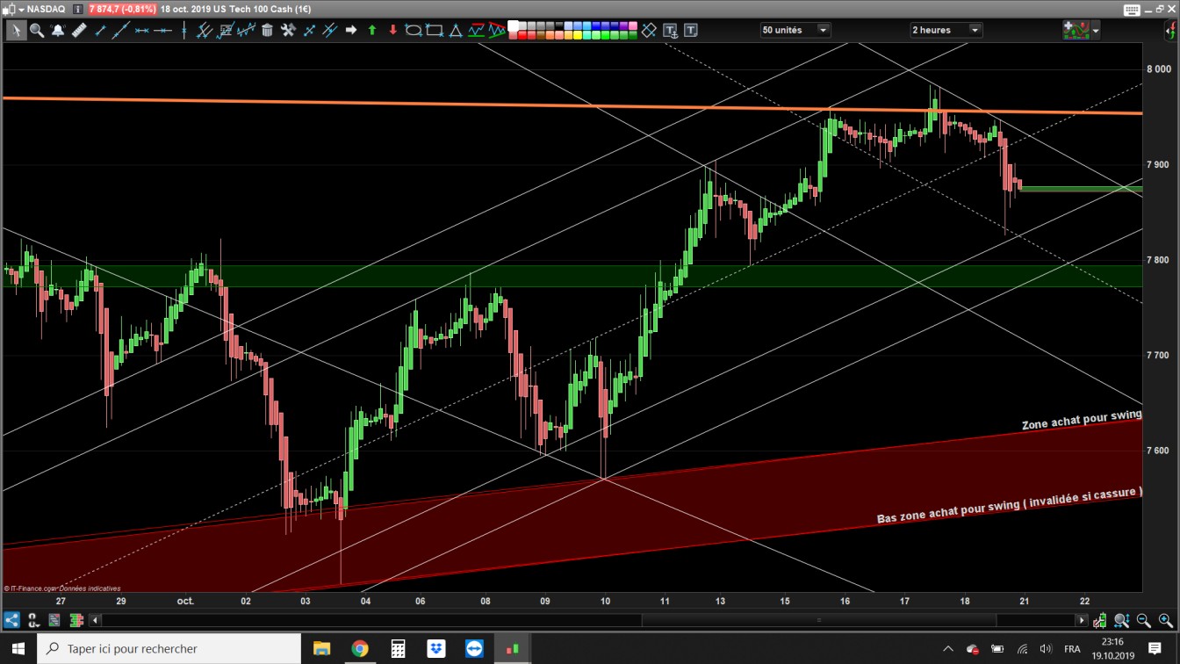Open the timeframe dropdown showing 2 heures
This screenshot has width=1180, height=664.
pyautogui.click(x=946, y=30)
